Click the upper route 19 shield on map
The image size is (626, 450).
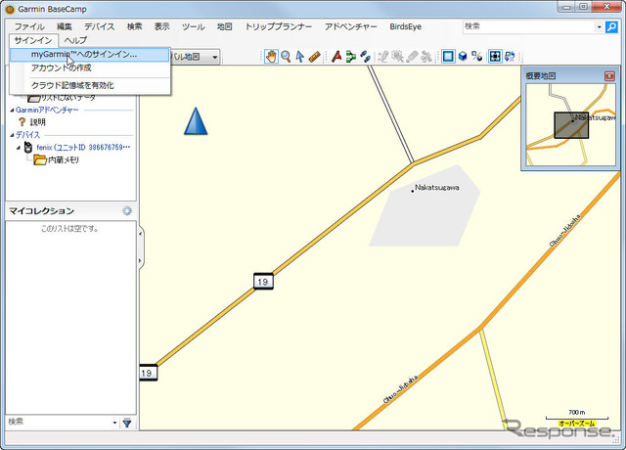[263, 282]
